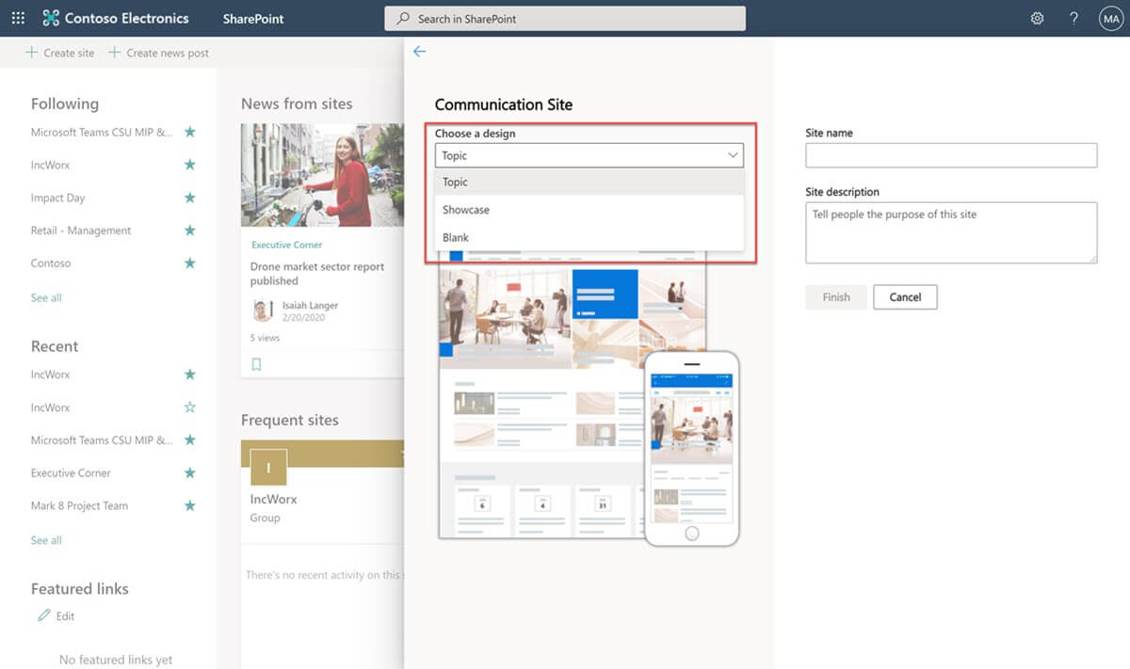Screen dimensions: 1130x669
Task: Follow the unstarred IncWorx in Recent
Action: (190, 407)
